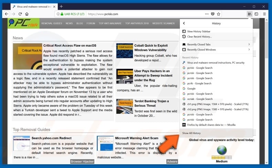Switch to the Virus and malware removal tab
This screenshot has height=168, width=272.
pyautogui.click(x=34, y=7)
